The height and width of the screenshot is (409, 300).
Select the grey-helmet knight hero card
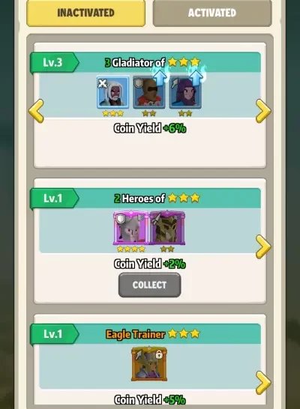pos(130,228)
